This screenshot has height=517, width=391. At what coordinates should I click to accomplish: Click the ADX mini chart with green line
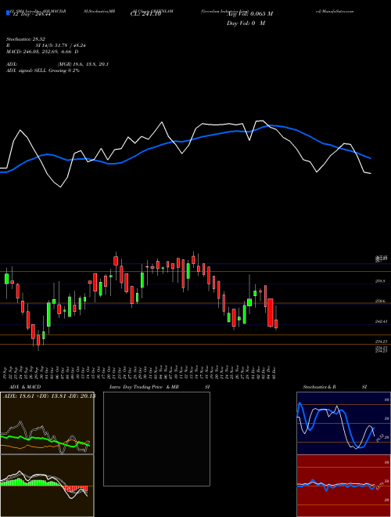(47, 423)
